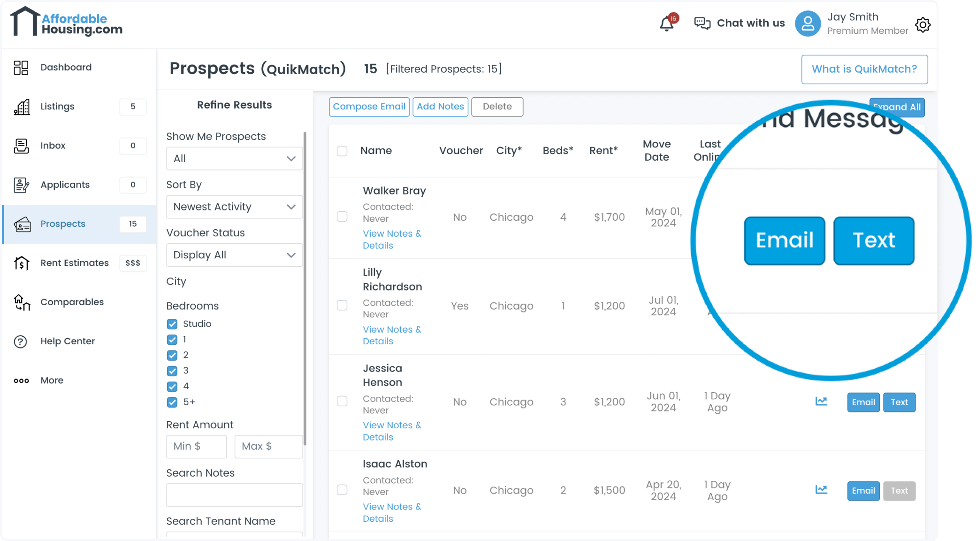Open the Voucher Status Display All dropdown
Screen dimensions: 976x541
pyautogui.click(x=234, y=255)
